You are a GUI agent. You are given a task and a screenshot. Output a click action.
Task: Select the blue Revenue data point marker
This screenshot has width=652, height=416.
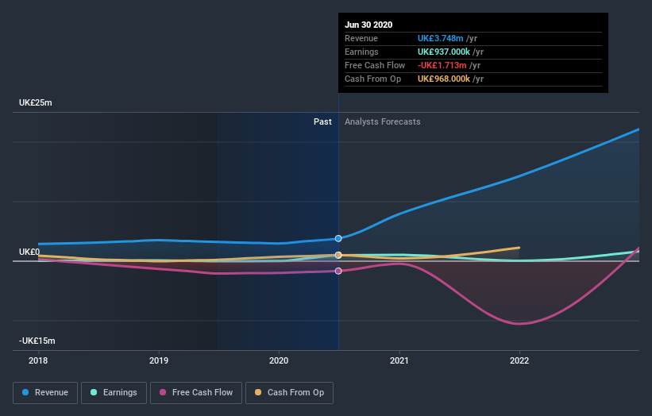click(x=338, y=238)
